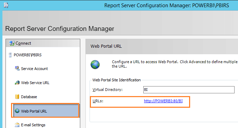Viewport: 238px width, 128px height.
Task: Click the large globe icon beside the description
Action: pyautogui.click(x=95, y=65)
